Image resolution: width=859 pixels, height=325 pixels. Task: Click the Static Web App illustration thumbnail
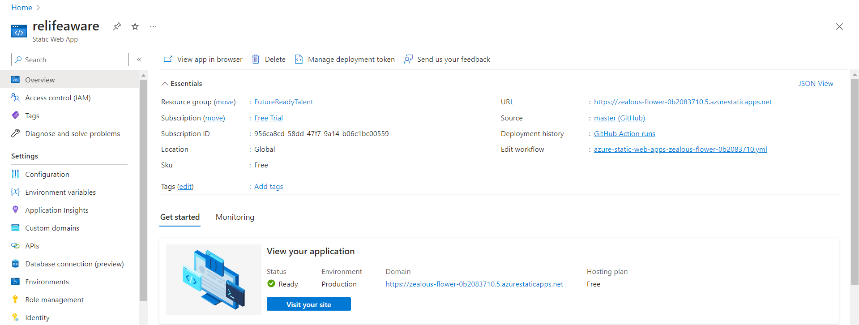(214, 280)
